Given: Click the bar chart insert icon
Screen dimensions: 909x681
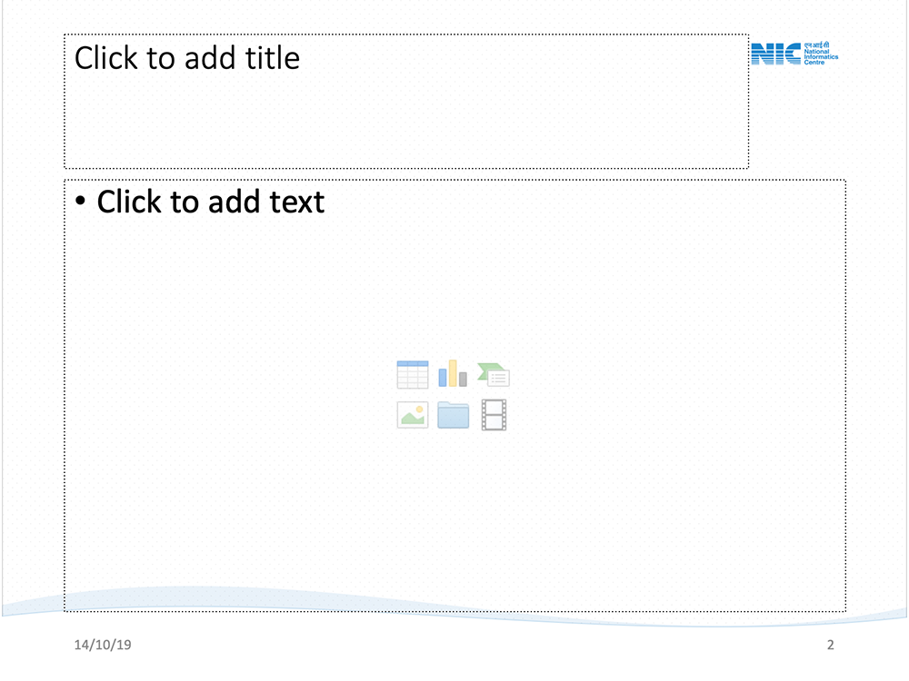Looking at the screenshot, I should 453,373.
